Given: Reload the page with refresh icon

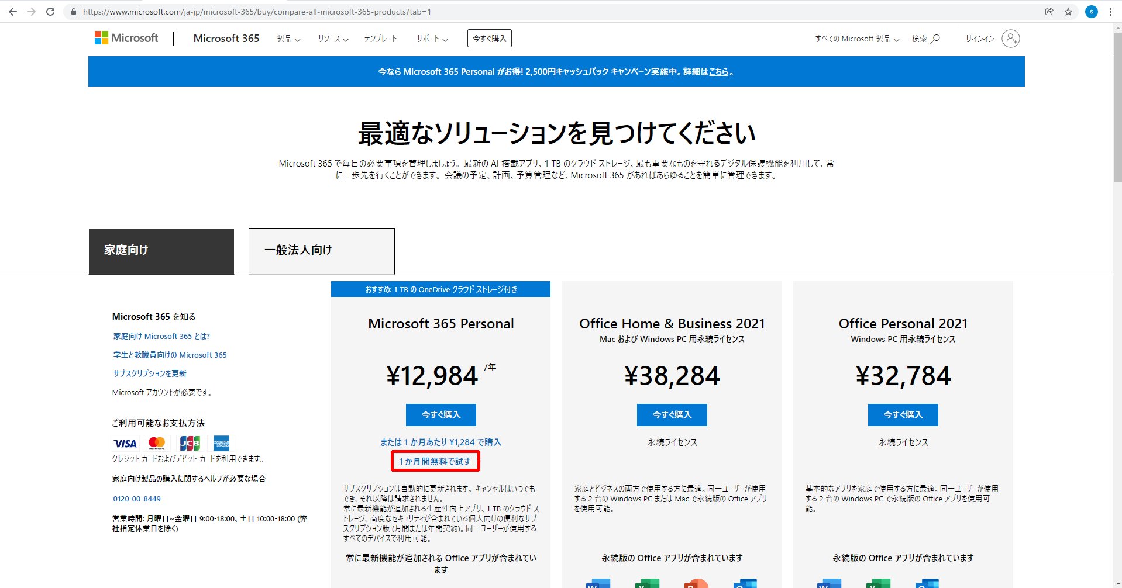Looking at the screenshot, I should (50, 12).
